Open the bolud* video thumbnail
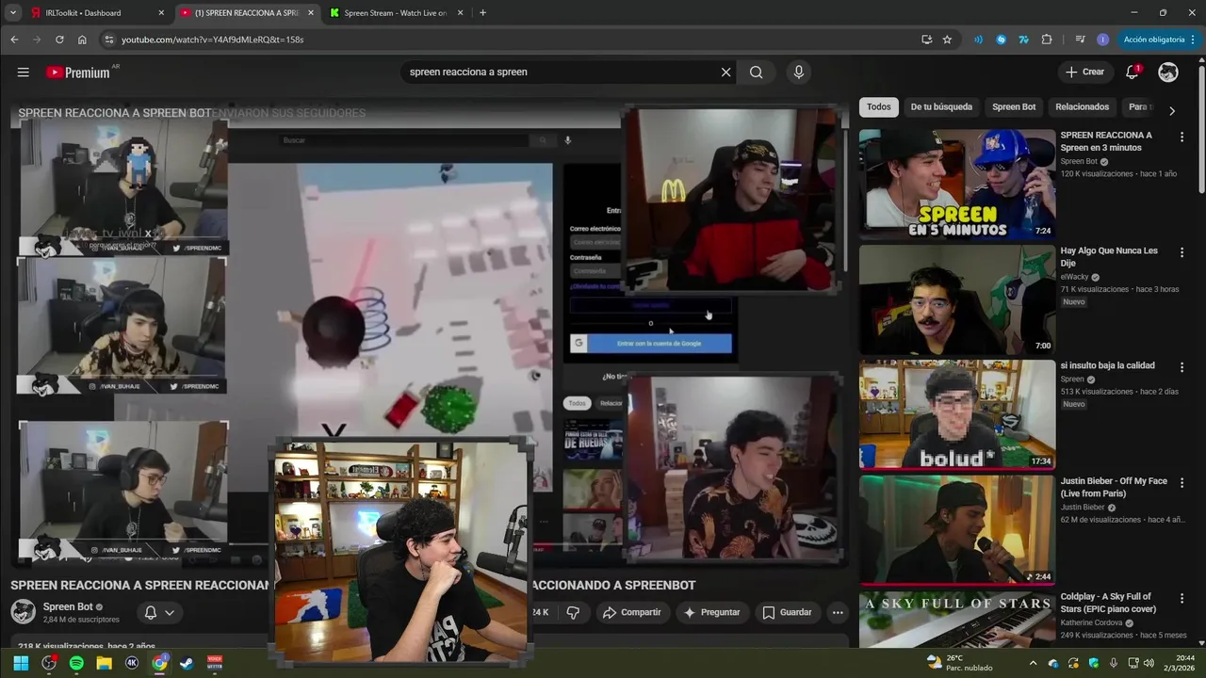This screenshot has width=1206, height=678. (x=957, y=414)
